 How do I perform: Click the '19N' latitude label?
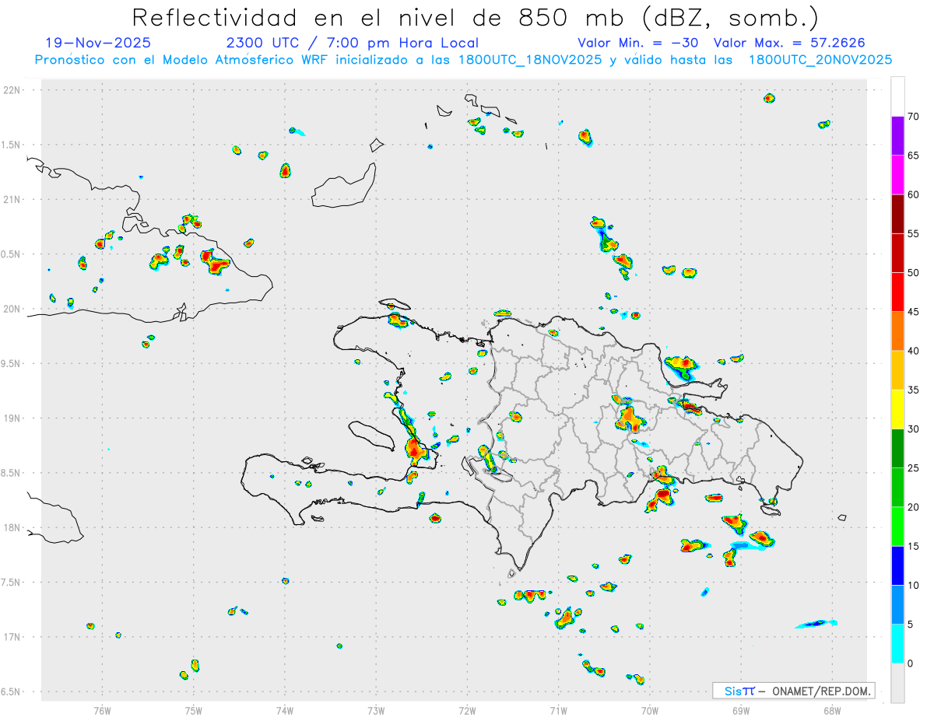(12, 418)
